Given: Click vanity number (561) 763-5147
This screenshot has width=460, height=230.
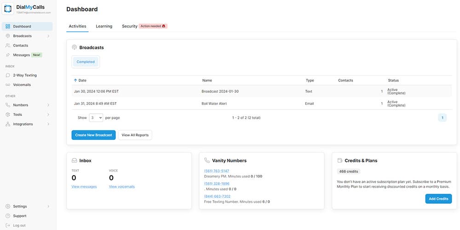Looking at the screenshot, I should click(217, 171).
